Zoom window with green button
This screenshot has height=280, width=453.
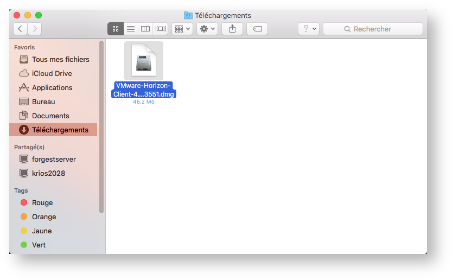coord(39,15)
